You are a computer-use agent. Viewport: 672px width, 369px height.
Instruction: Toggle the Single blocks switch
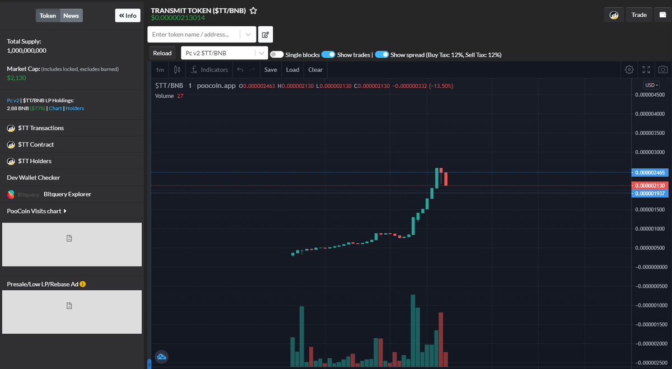pos(277,55)
